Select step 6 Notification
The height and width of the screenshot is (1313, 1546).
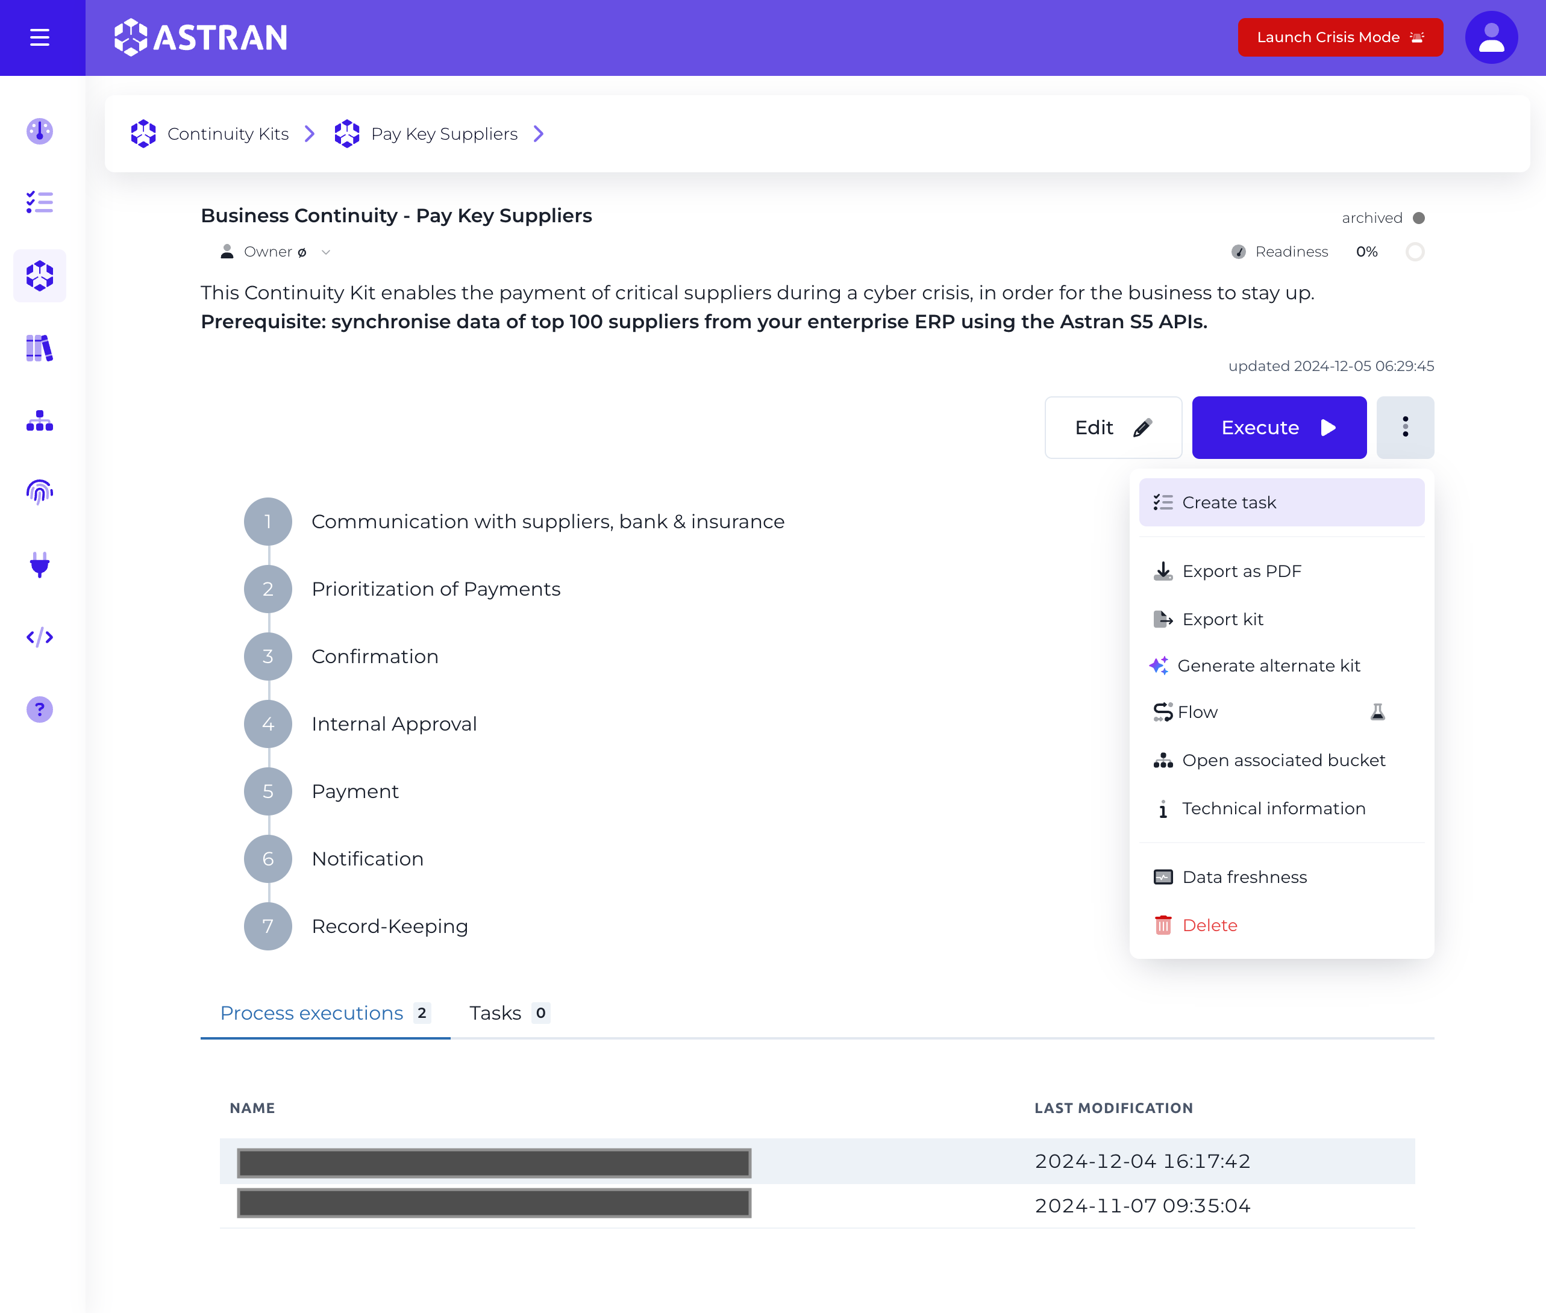[x=334, y=859]
